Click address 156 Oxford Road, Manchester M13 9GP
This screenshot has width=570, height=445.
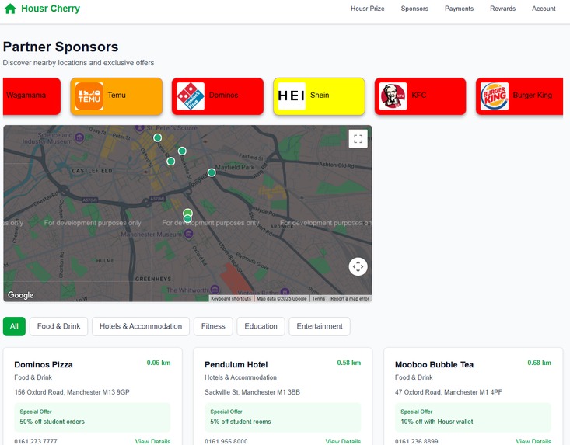72,392
